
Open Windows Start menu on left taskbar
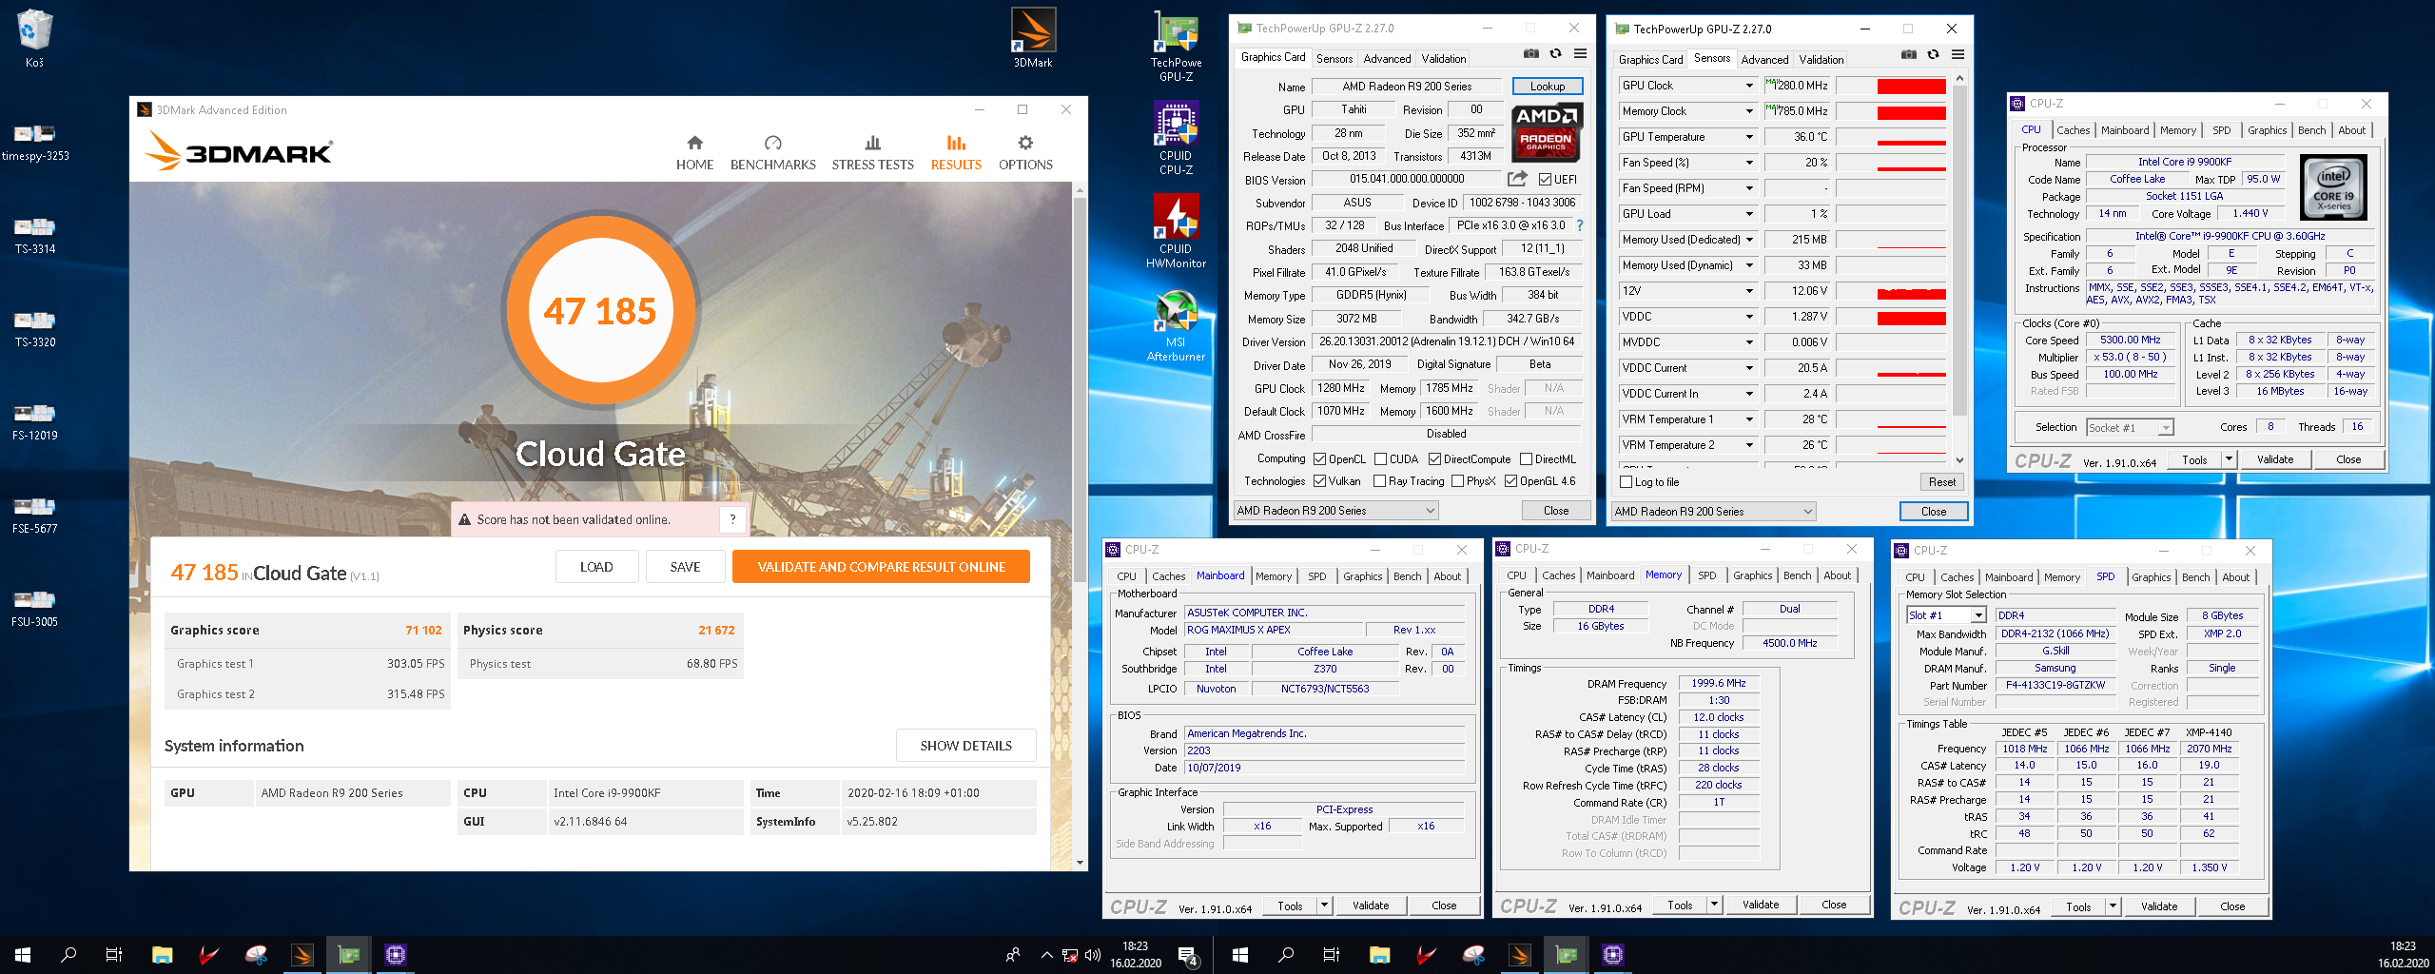(23, 954)
